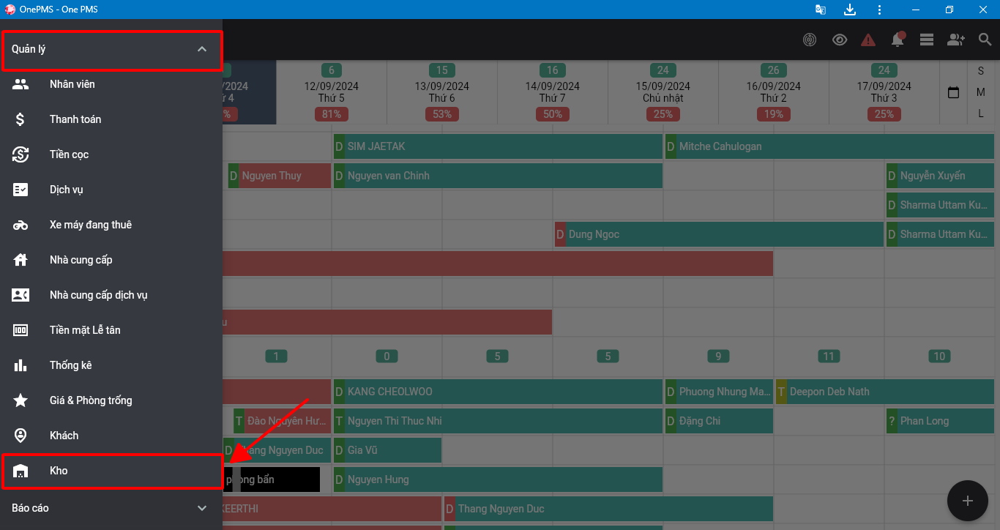Viewport: 1000px width, 530px height.
Task: Select the 16/09/2024 Thứ 2 date column
Action: click(x=774, y=92)
